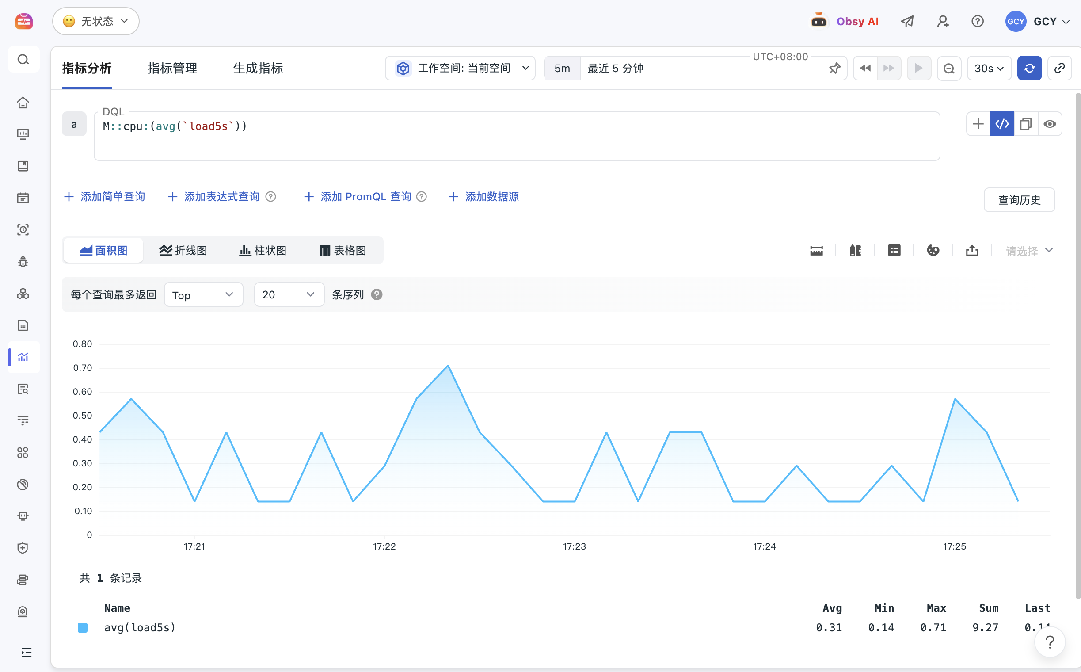Toggle code editor mode for query

pyautogui.click(x=1001, y=124)
